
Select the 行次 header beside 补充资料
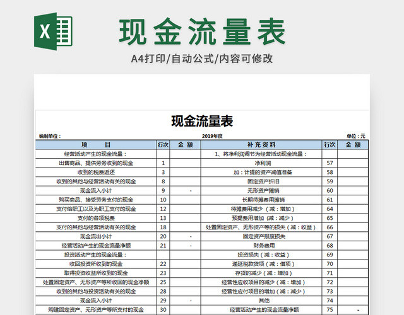pos(330,145)
